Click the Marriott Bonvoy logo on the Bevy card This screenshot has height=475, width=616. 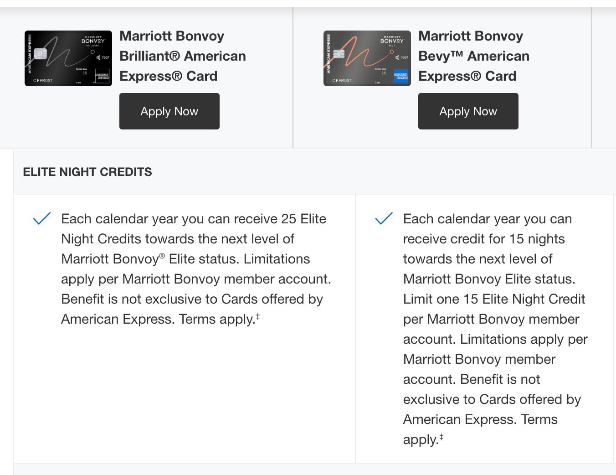tap(392, 41)
